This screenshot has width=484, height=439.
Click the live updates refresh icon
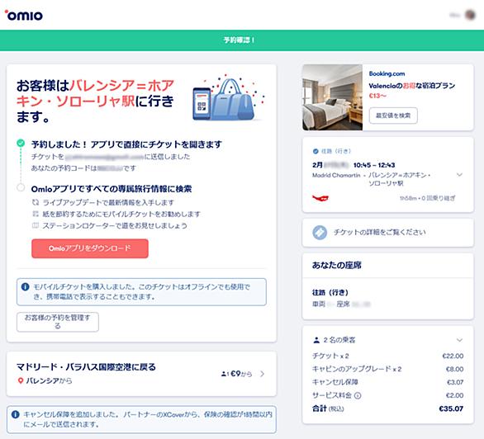click(36, 202)
